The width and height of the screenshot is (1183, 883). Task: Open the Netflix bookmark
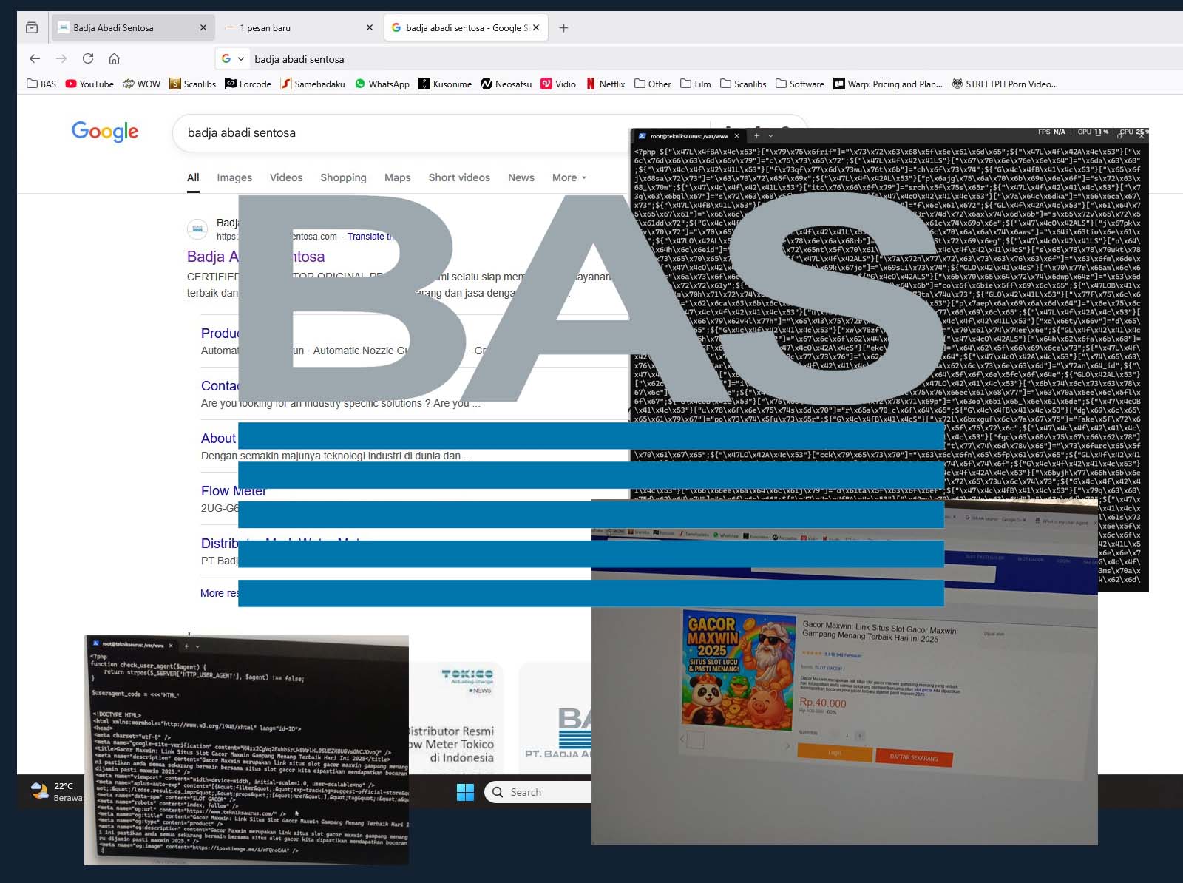pos(605,84)
